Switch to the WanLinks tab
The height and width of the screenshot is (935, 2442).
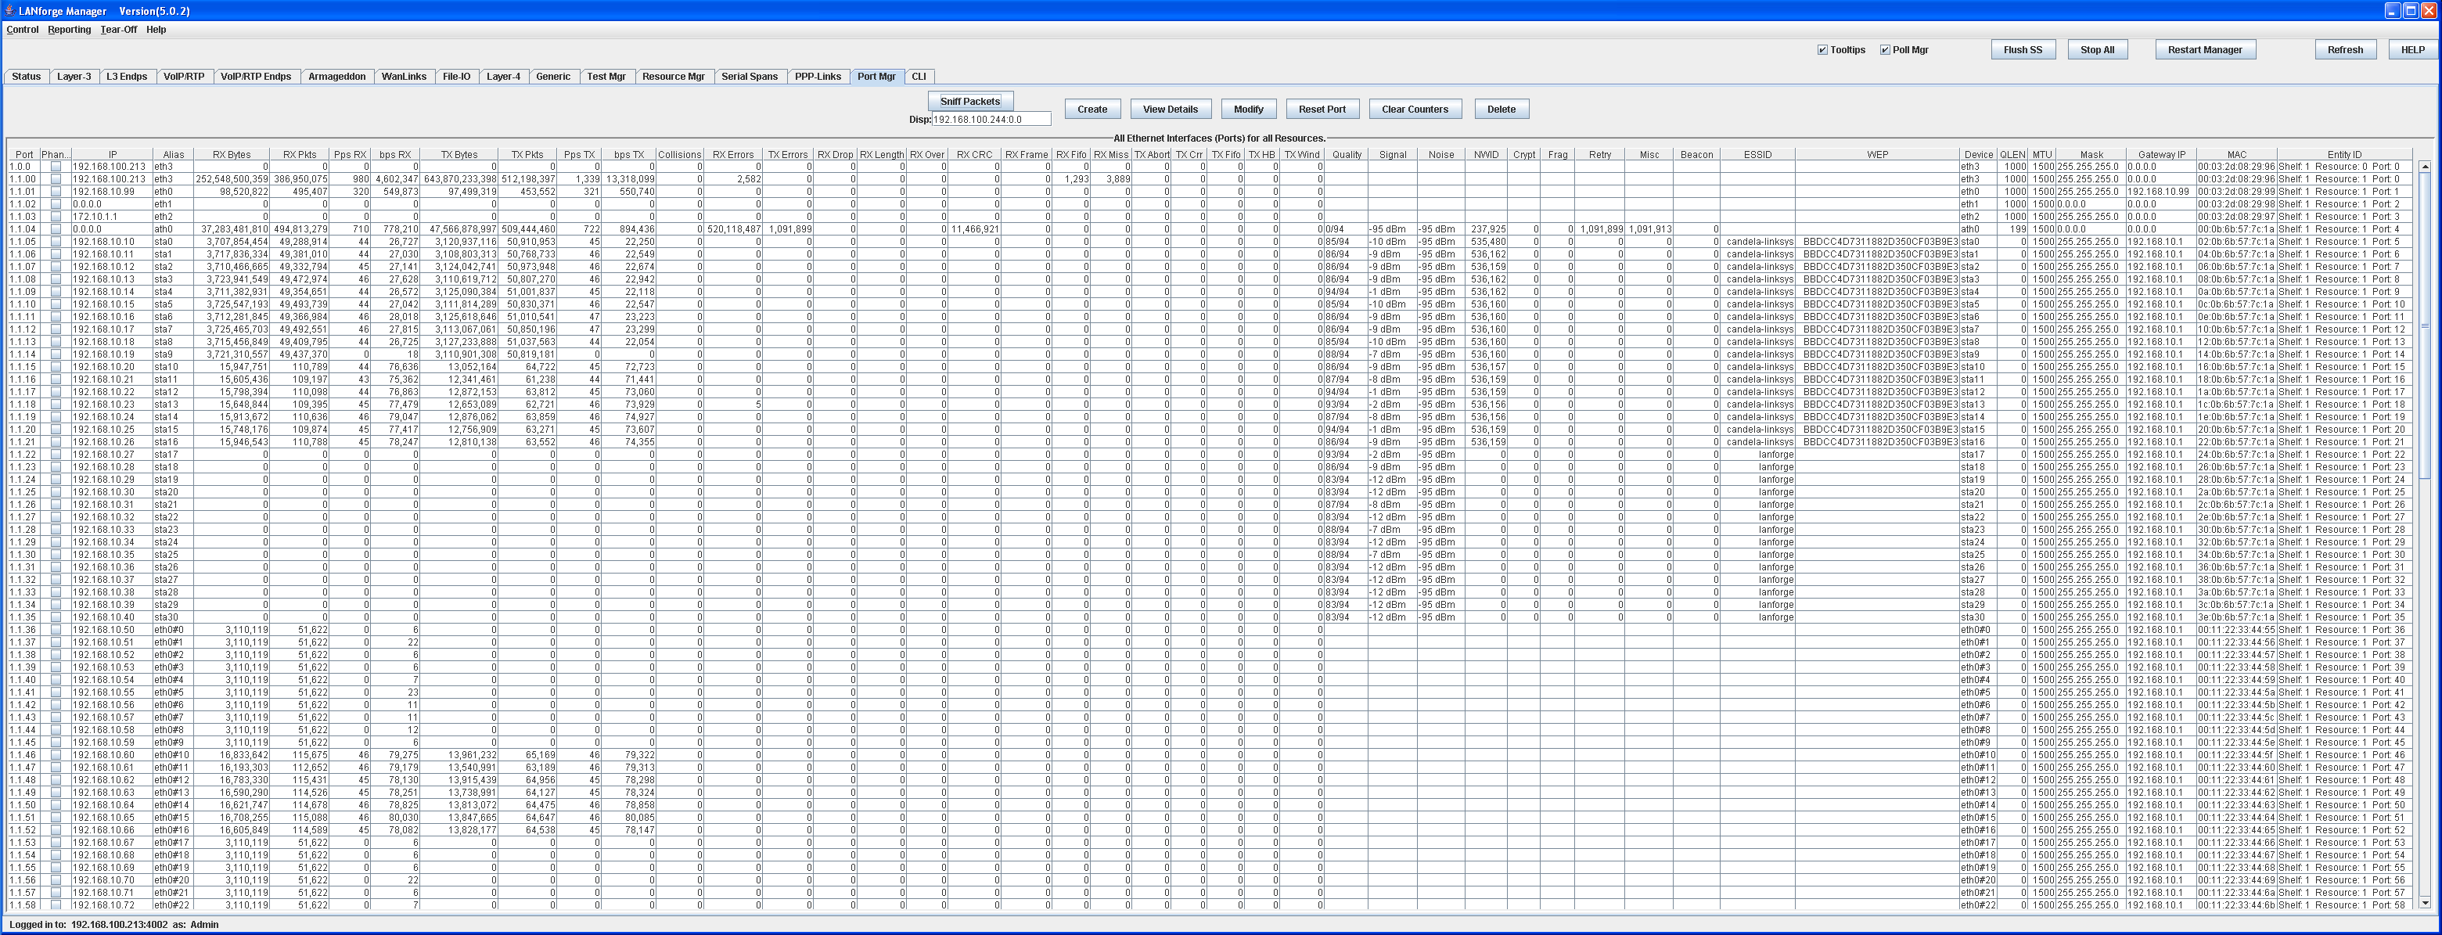coord(404,77)
